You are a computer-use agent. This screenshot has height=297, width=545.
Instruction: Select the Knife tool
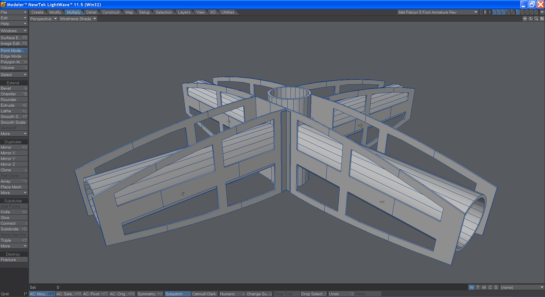coord(14,212)
